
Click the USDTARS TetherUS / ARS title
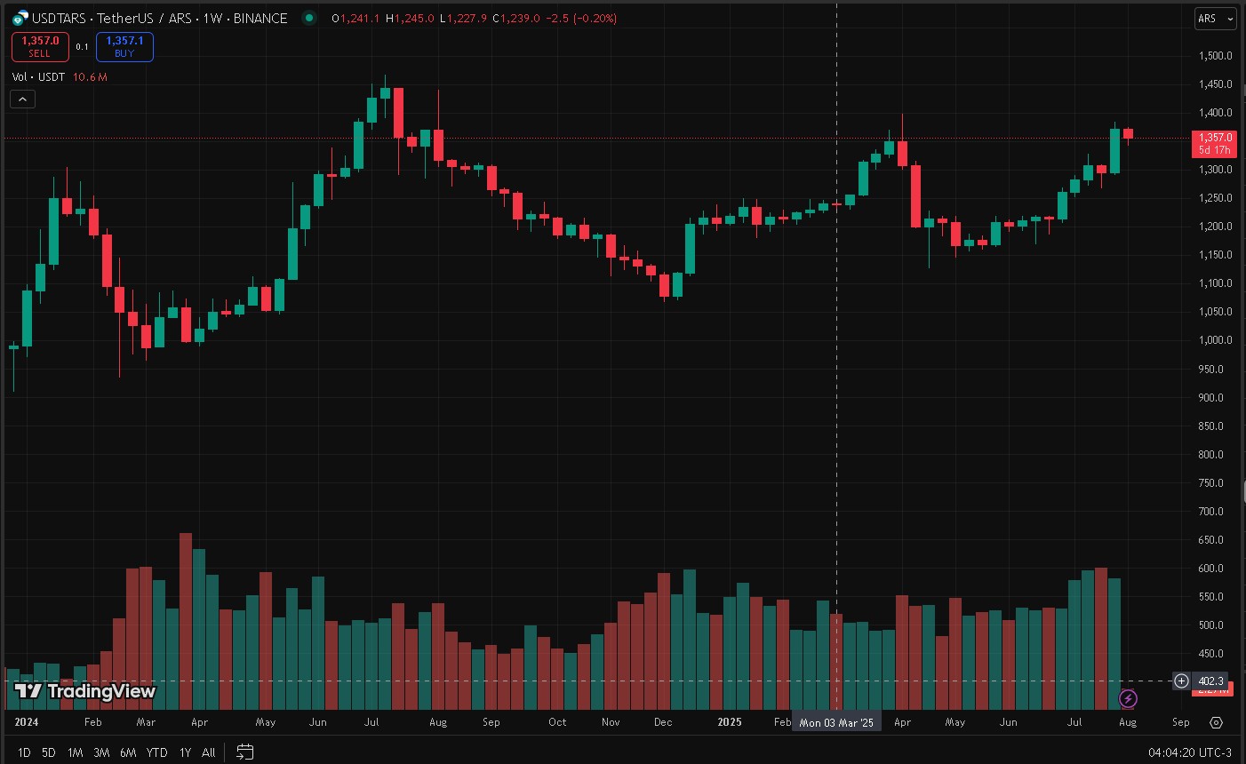[160, 18]
